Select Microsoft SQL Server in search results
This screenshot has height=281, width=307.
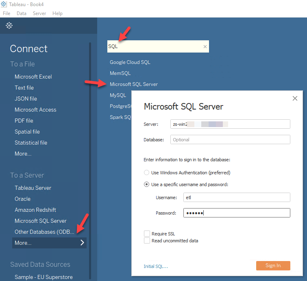click(x=134, y=84)
